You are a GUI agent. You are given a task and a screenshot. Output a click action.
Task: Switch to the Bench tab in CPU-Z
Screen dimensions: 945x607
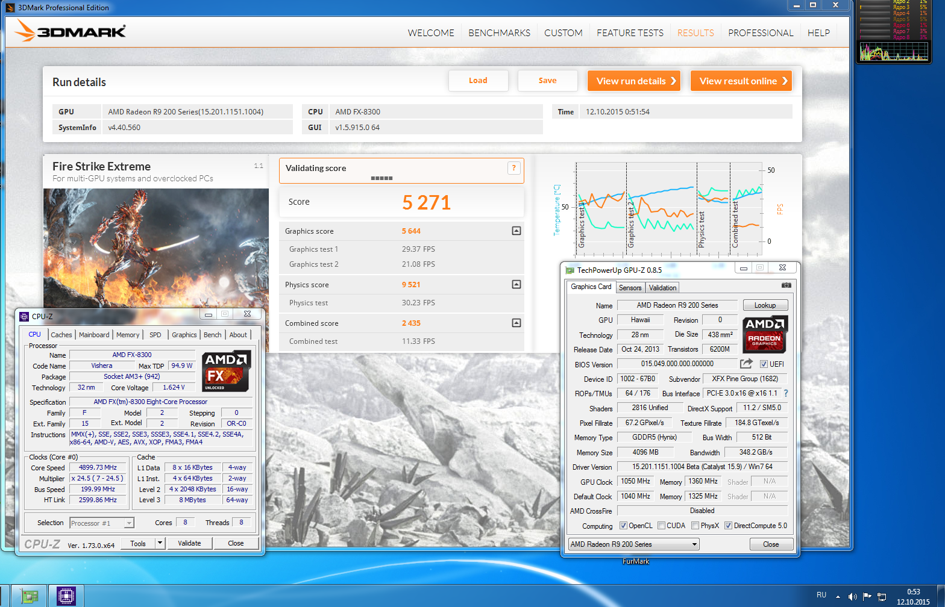click(x=212, y=335)
